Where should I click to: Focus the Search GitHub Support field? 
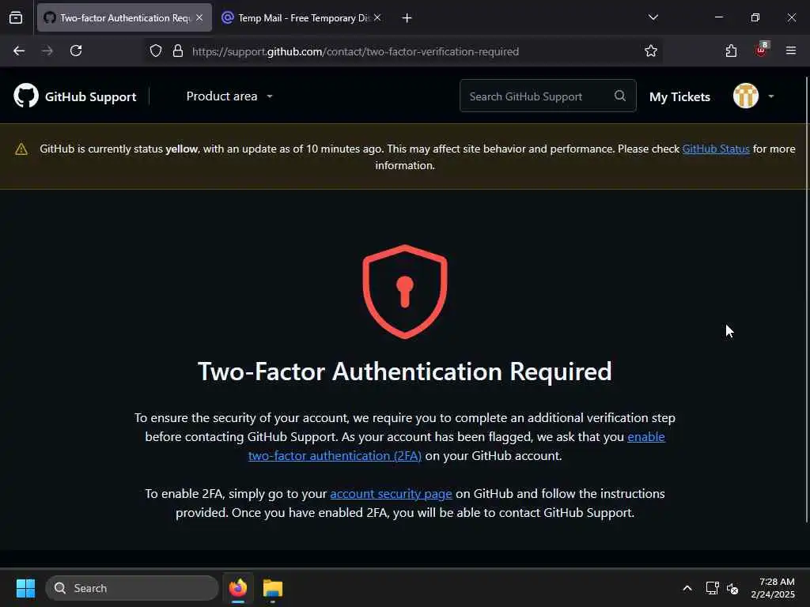(547, 96)
